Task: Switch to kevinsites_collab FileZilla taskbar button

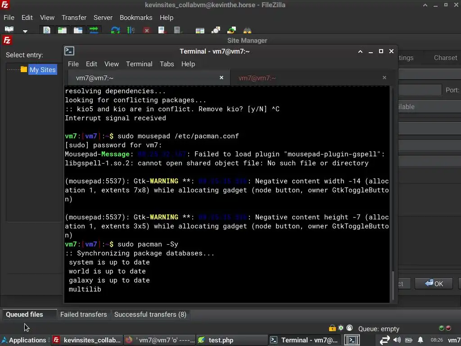Action: (87, 340)
